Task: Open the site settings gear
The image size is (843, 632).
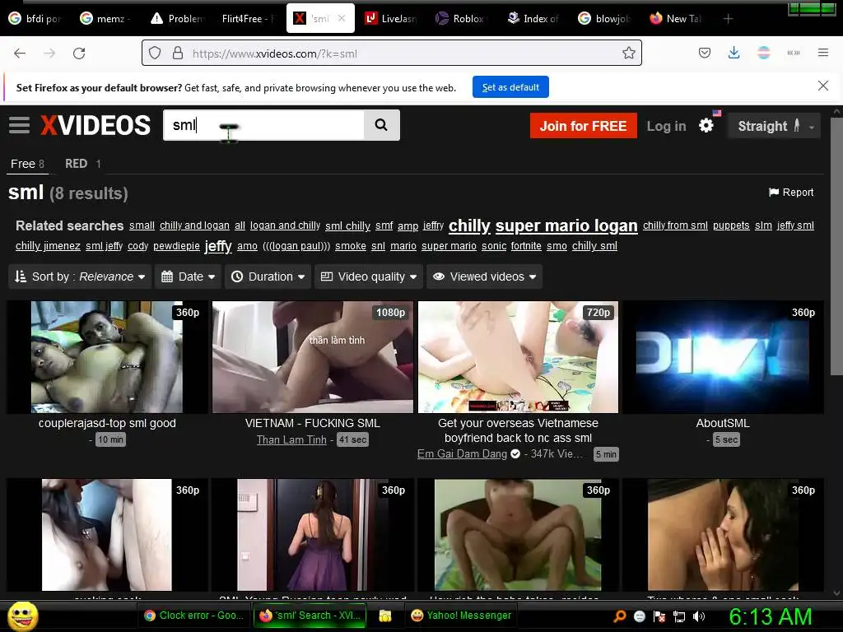Action: [x=706, y=126]
